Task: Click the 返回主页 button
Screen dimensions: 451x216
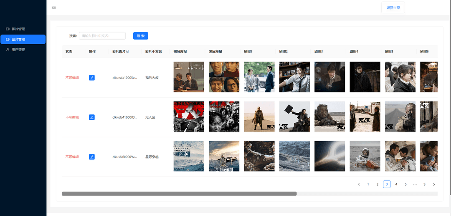Action: (x=393, y=8)
